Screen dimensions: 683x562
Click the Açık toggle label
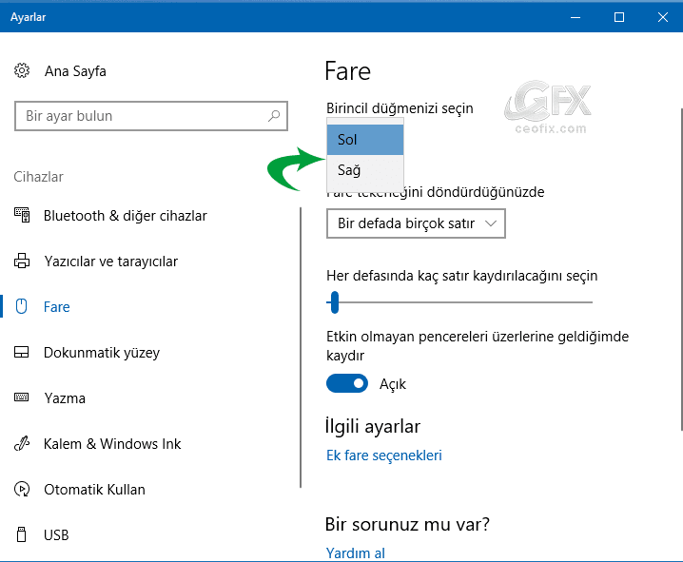coord(393,384)
